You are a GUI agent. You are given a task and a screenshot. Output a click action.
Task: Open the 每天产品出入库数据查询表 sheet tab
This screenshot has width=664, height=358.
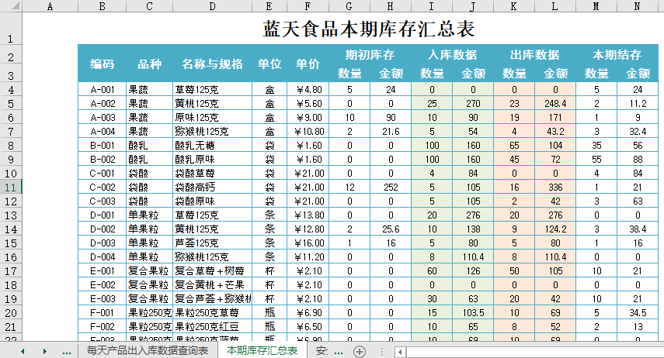[x=147, y=351]
